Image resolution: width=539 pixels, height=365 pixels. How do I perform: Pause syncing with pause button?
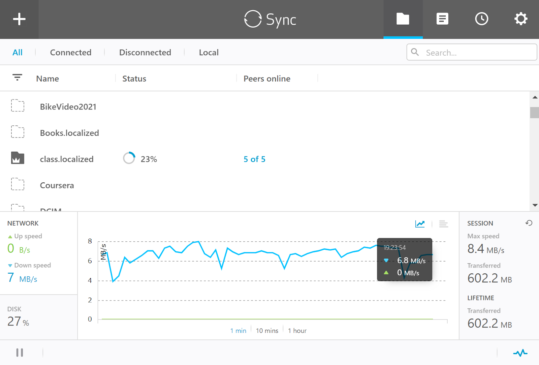pos(20,353)
